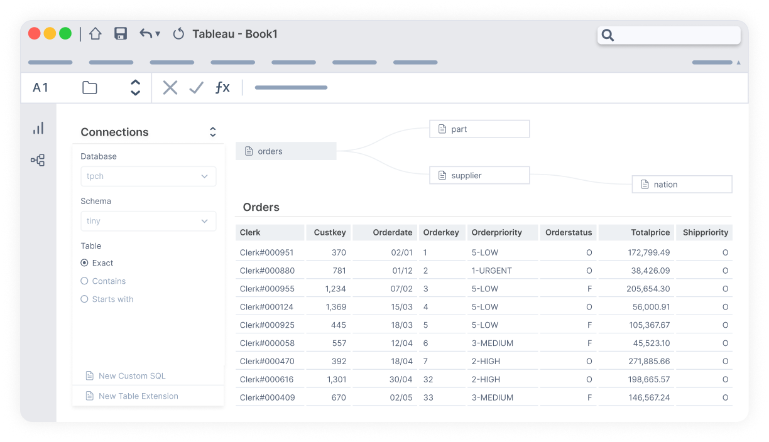Select the Starts with radio option

coord(85,299)
